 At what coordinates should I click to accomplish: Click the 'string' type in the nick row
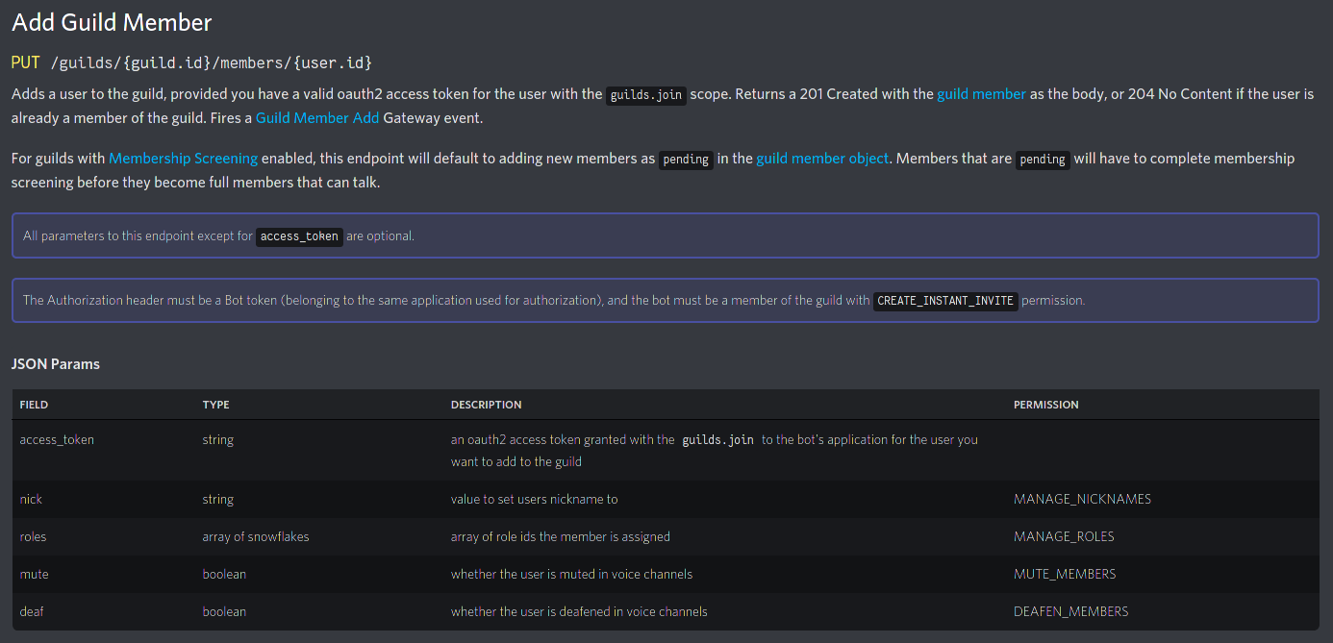click(x=218, y=499)
